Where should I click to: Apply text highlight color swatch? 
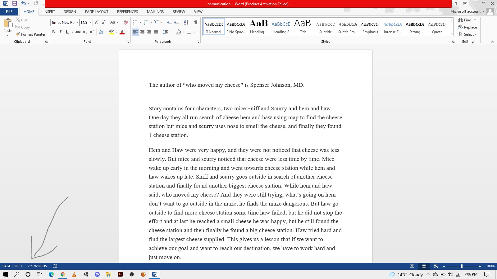click(x=111, y=32)
